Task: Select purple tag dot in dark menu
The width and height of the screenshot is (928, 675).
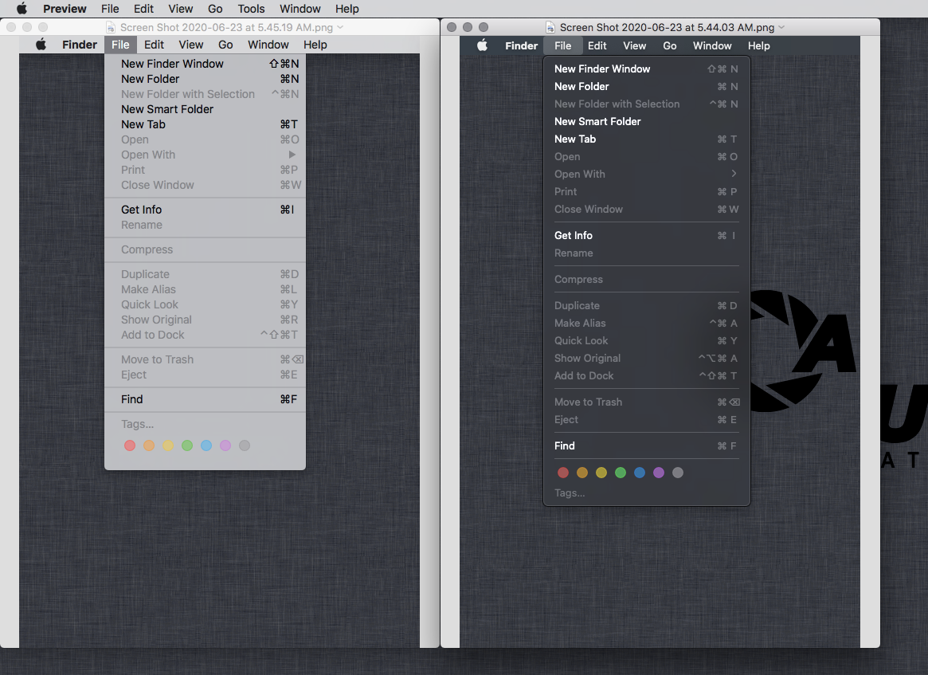Action: tap(659, 473)
